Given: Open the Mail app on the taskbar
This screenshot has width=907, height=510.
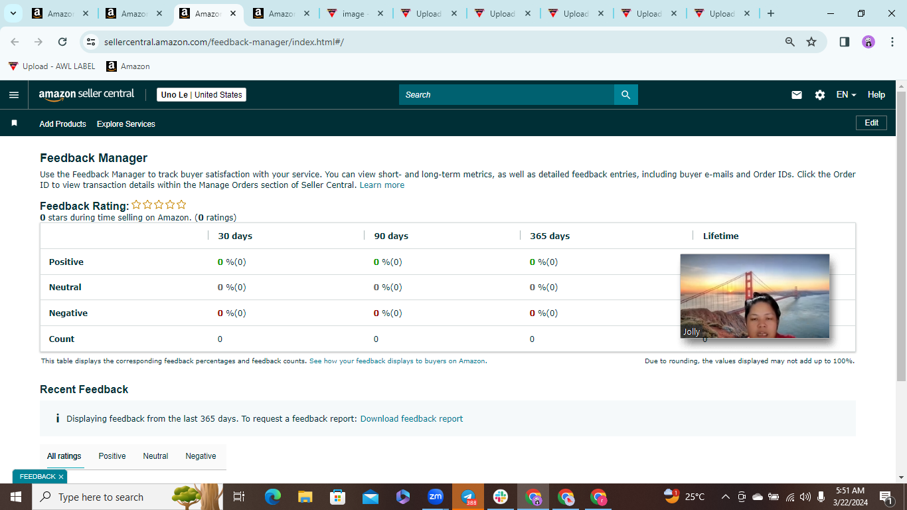Looking at the screenshot, I should coord(371,497).
